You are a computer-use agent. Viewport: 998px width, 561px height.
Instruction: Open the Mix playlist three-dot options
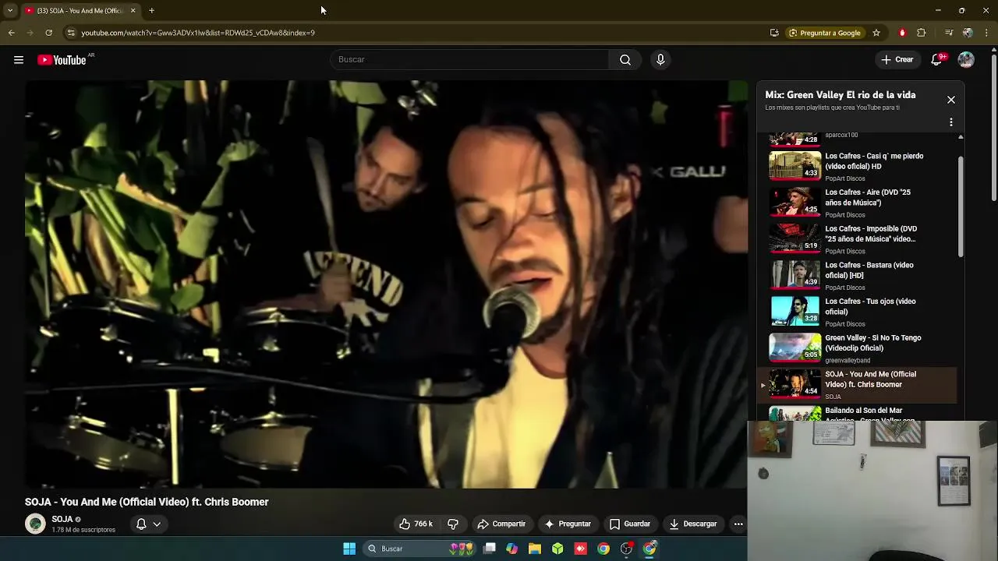[x=951, y=122]
